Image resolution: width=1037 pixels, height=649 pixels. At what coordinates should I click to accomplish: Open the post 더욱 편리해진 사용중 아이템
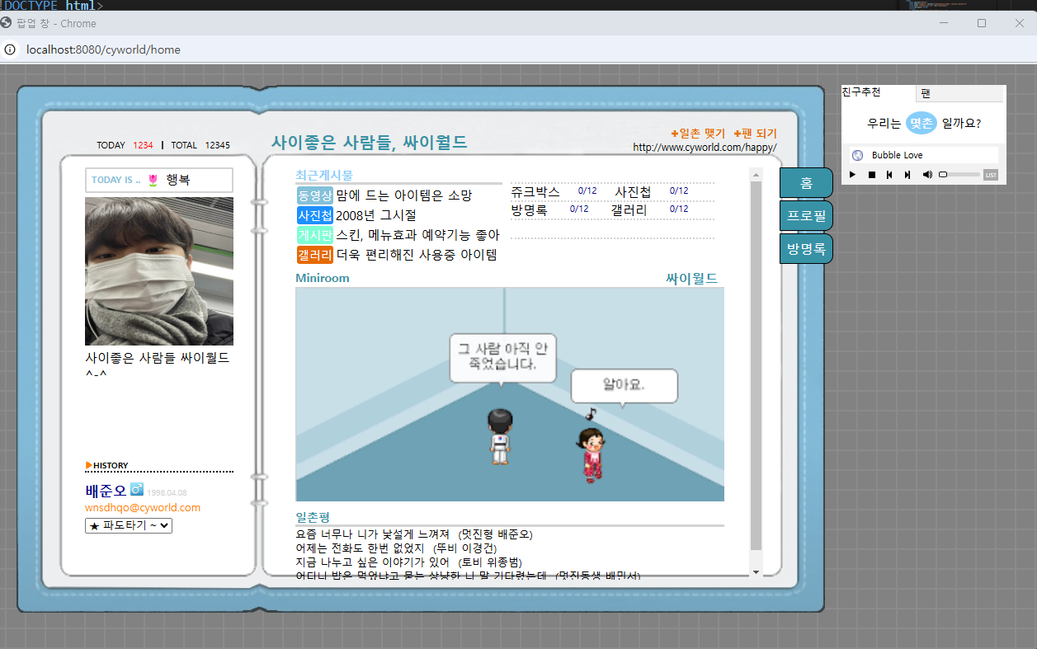coord(417,255)
